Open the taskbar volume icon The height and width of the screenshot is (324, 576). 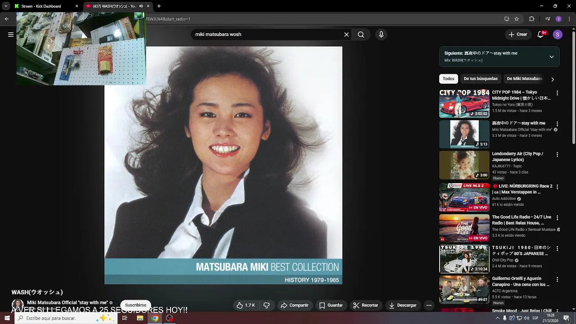(x=526, y=318)
